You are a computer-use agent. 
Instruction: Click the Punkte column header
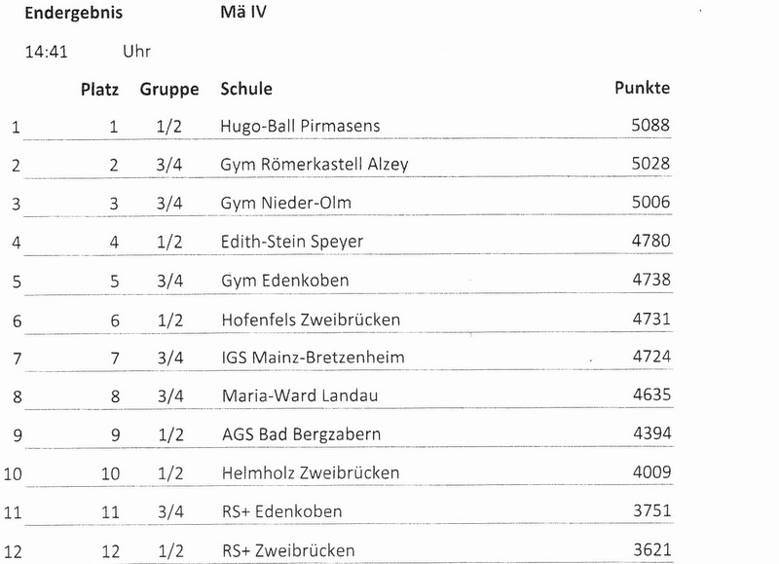[643, 88]
